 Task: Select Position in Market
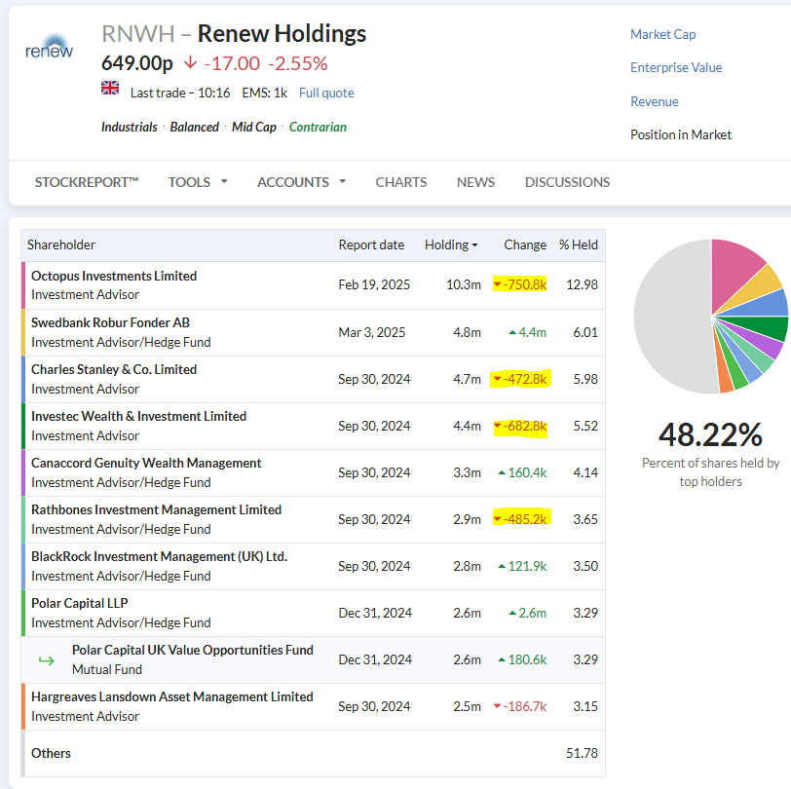pos(681,134)
